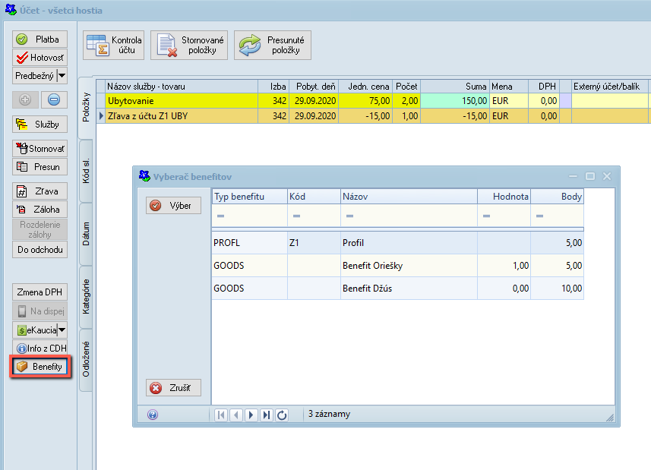Click the Benefity button

[x=40, y=367]
